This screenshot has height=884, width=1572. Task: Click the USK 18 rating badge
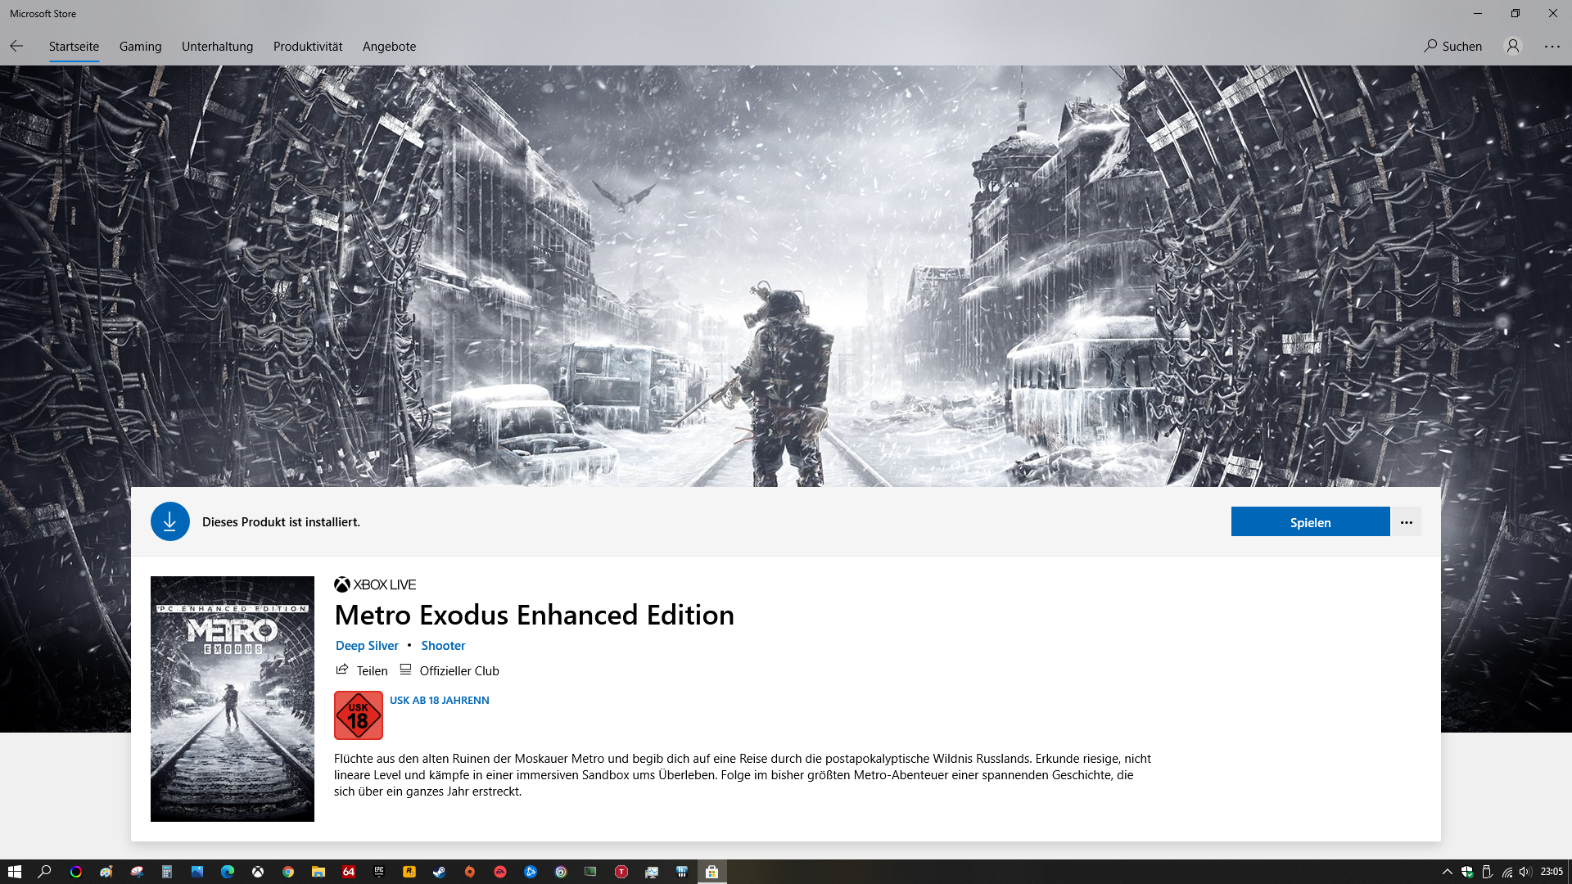[358, 715]
